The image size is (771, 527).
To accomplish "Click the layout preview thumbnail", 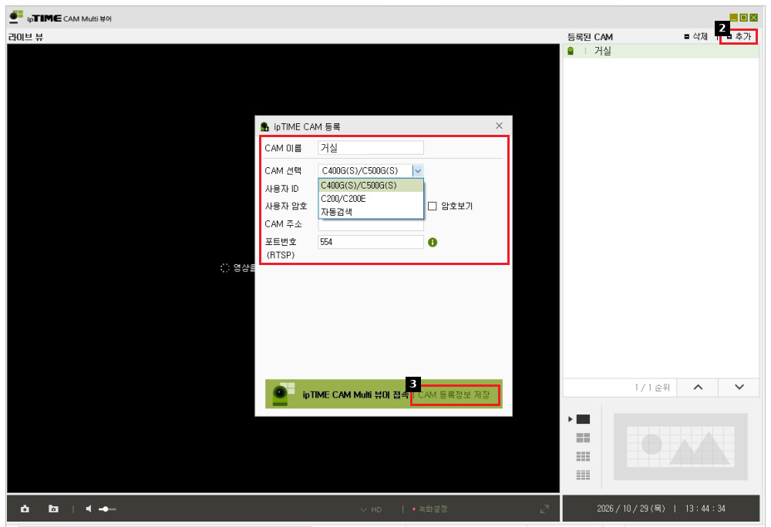I will [681, 446].
